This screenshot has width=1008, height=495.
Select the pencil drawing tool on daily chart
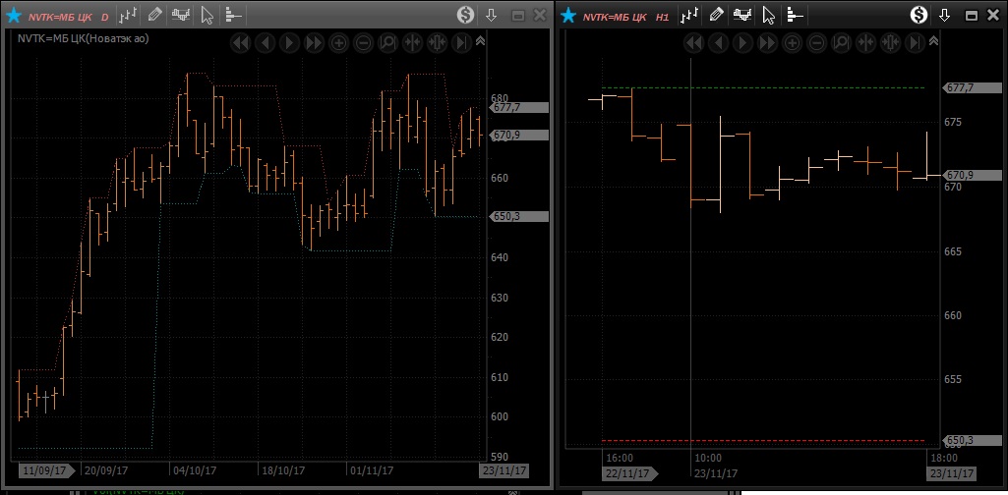(x=155, y=16)
